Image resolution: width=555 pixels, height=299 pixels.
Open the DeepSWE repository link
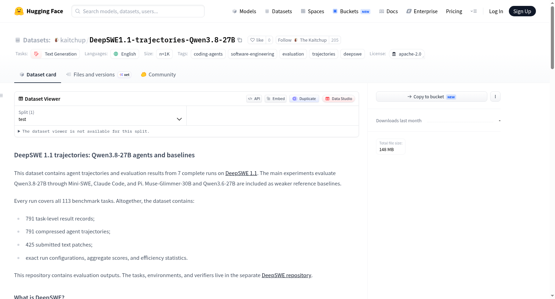click(287, 275)
